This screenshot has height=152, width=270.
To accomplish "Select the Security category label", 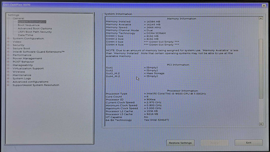I will click(19, 45).
